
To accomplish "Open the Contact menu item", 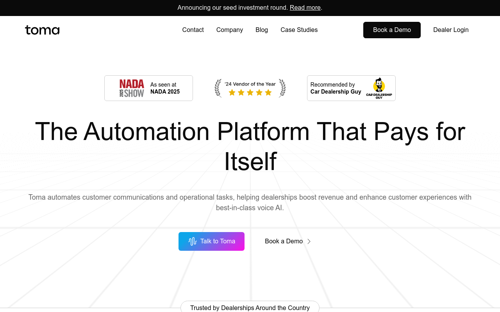I will tap(193, 30).
